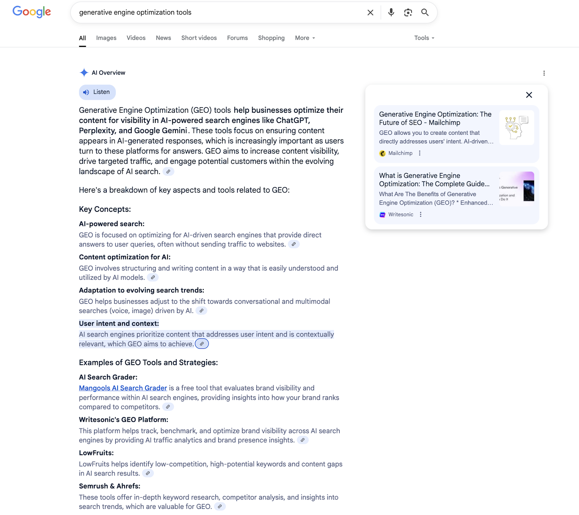Click link icon after 'driven by AI.'
579x515 pixels.
point(202,311)
